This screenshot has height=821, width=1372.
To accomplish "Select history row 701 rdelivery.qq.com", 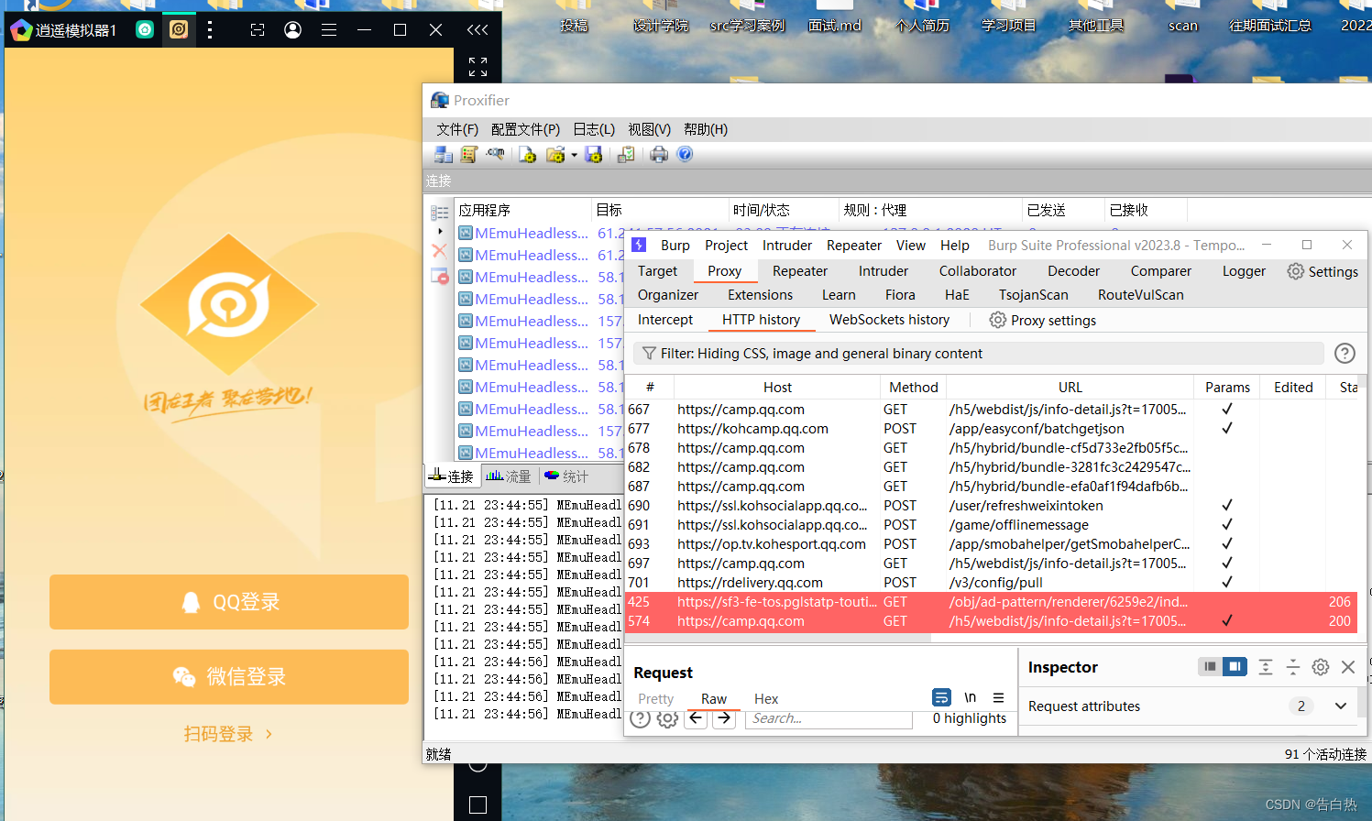I will 991,583.
